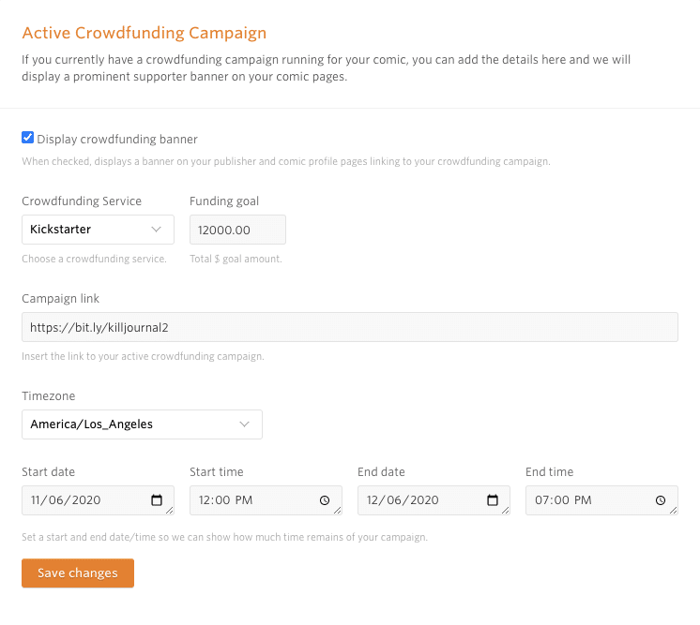Click the Campaign link URL field
Screen dimensions: 700x625
pos(349,327)
